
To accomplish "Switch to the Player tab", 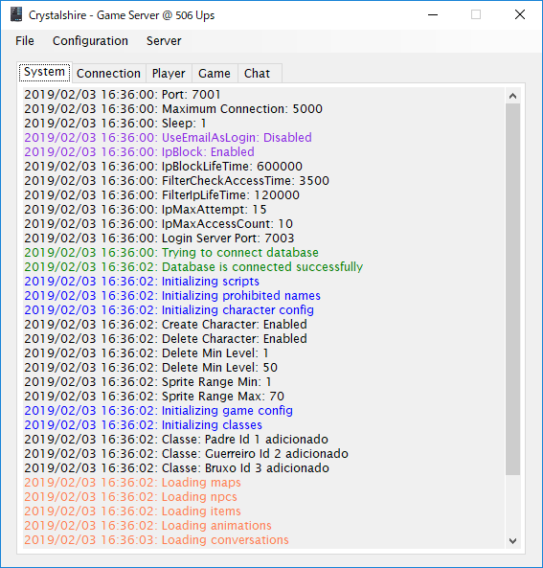I will click(169, 74).
